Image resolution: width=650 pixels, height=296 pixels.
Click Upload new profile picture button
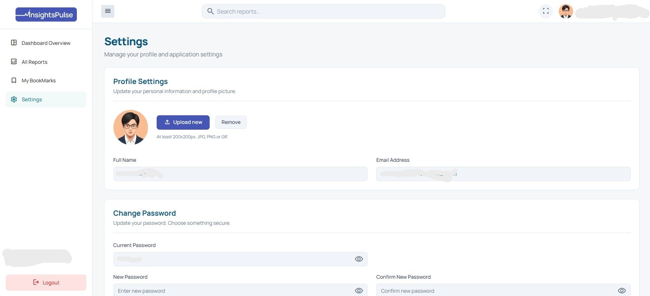[x=183, y=122]
